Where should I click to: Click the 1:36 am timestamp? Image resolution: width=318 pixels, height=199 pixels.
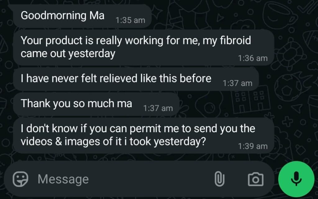point(252,58)
